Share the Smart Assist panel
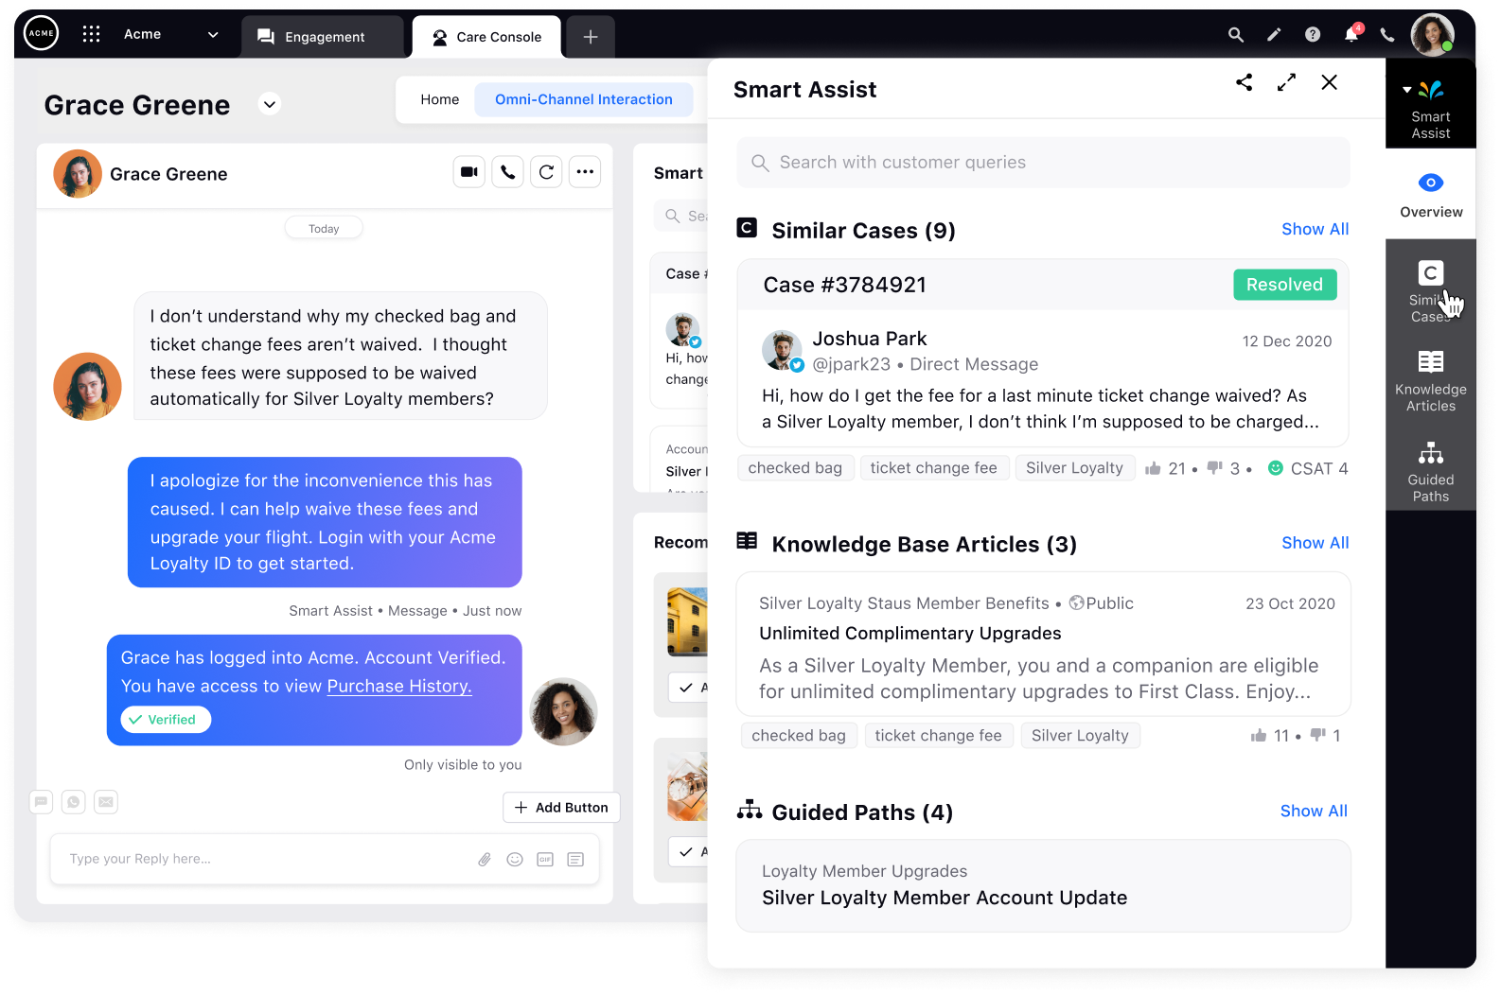Screen dimensions: 1501x995 [x=1244, y=82]
